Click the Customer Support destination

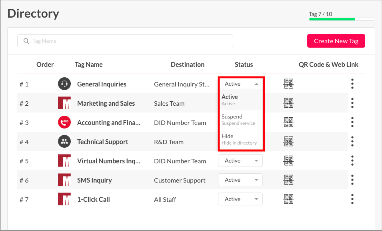coord(180,181)
